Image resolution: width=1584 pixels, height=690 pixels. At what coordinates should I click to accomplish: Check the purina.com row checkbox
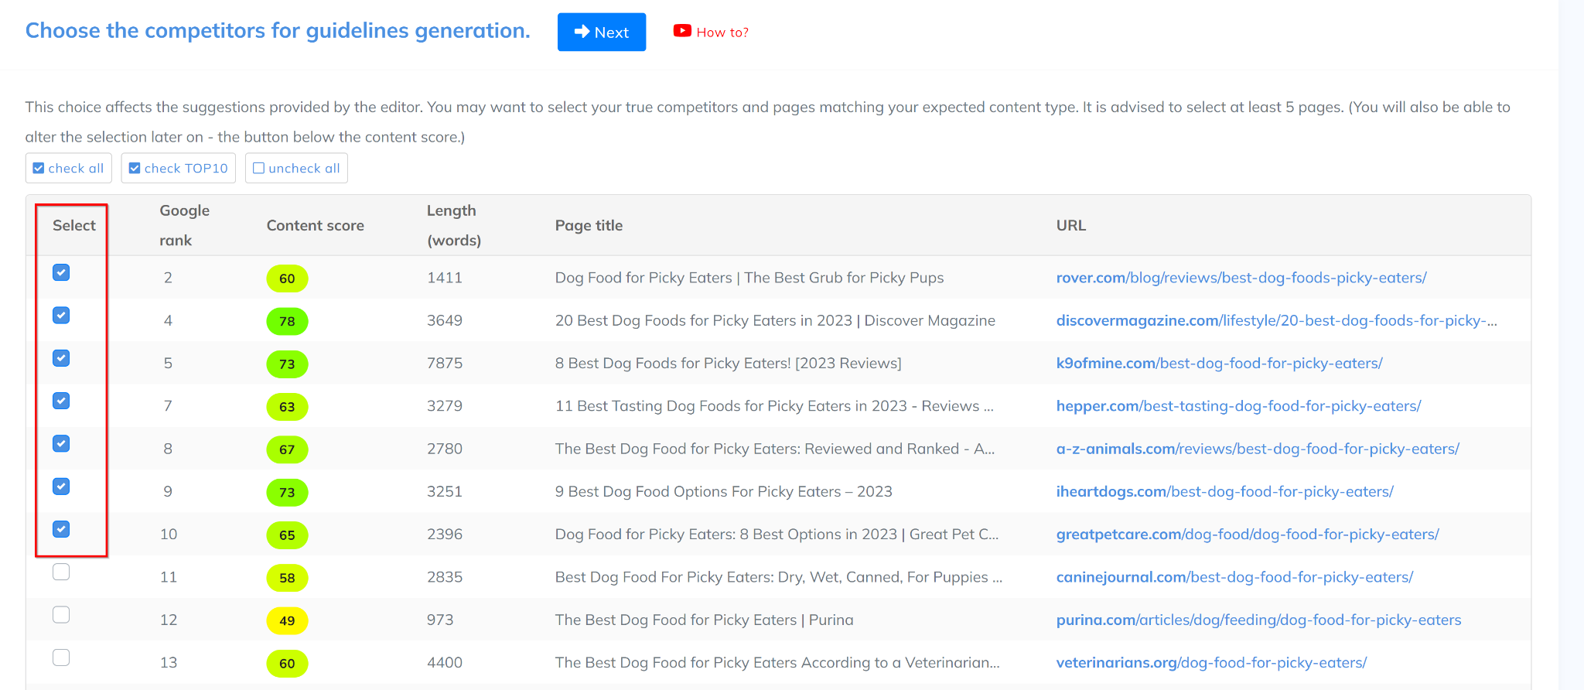[x=61, y=615]
